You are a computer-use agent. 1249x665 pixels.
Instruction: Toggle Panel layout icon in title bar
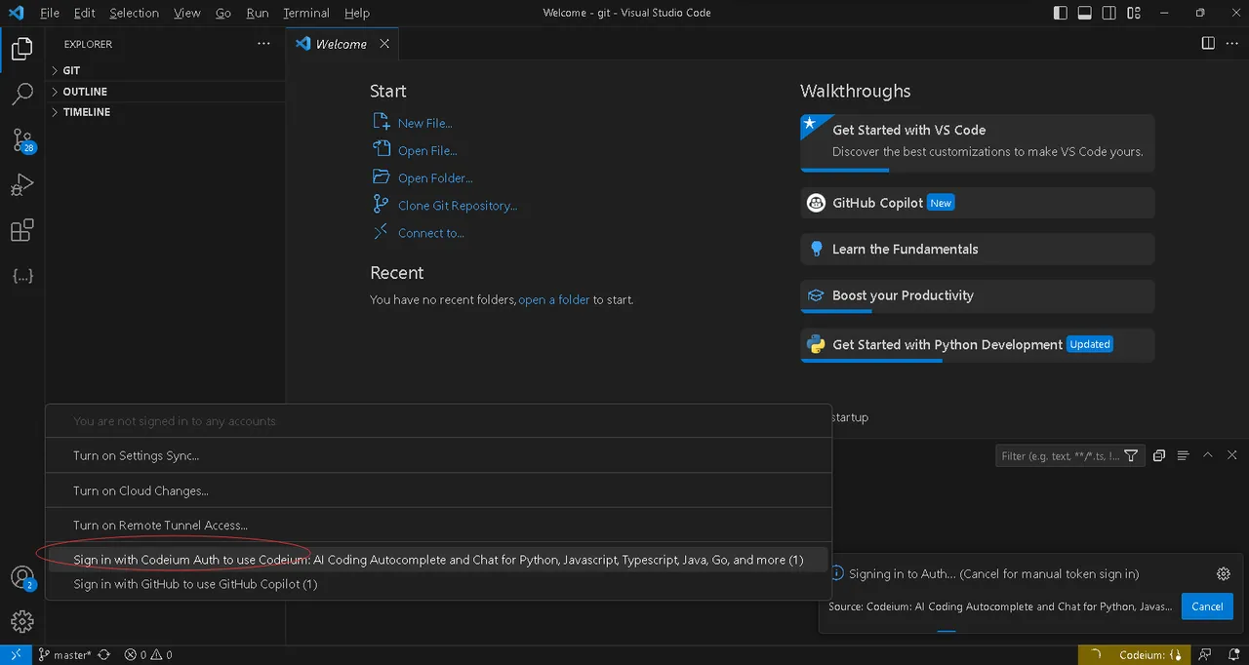[x=1085, y=13]
